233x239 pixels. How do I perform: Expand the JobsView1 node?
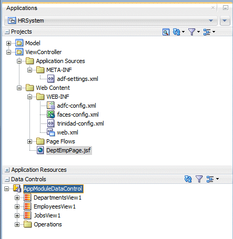click(x=17, y=216)
